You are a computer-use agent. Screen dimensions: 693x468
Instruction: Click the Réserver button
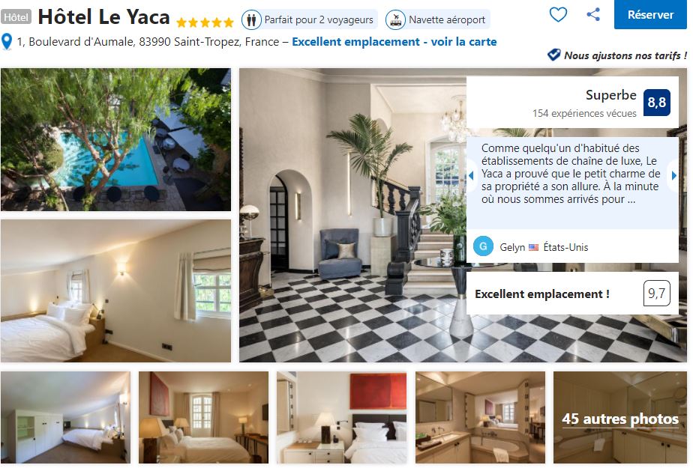tap(650, 14)
